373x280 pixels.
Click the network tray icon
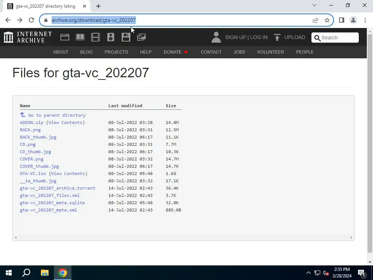coord(317,273)
